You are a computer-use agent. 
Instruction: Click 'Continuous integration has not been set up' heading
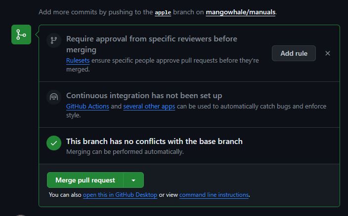[x=144, y=96]
